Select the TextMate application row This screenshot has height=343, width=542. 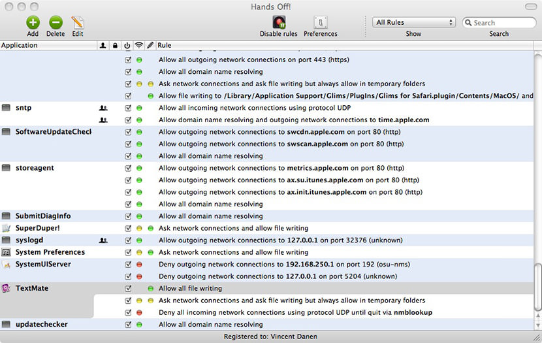point(266,288)
